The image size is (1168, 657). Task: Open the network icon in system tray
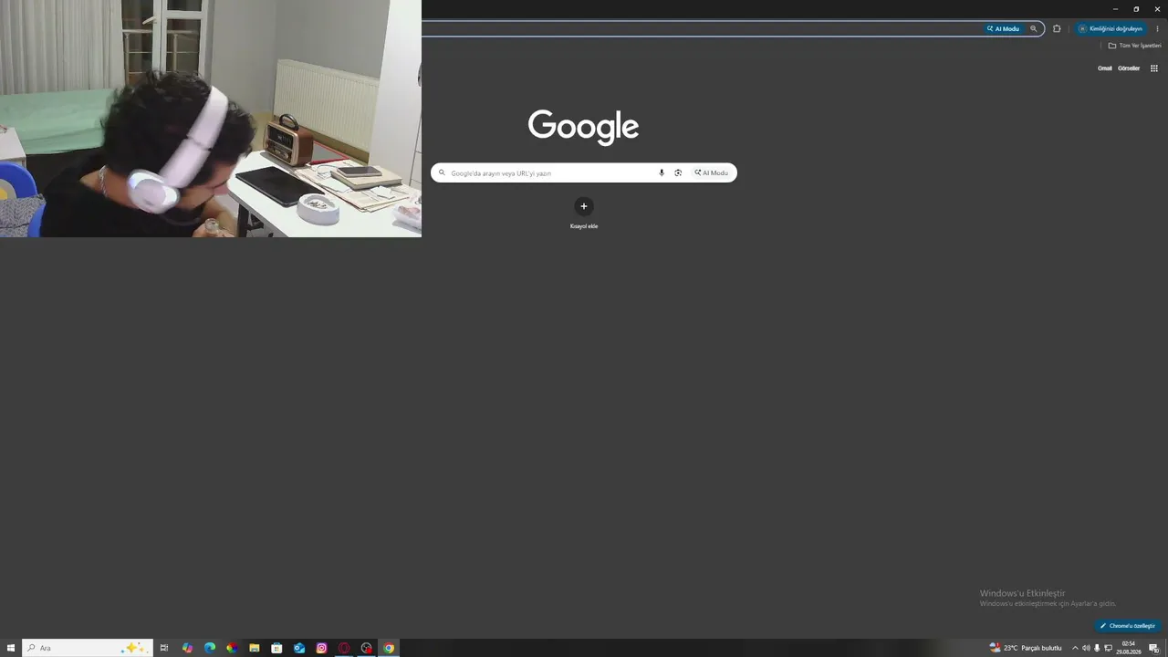[1108, 648]
